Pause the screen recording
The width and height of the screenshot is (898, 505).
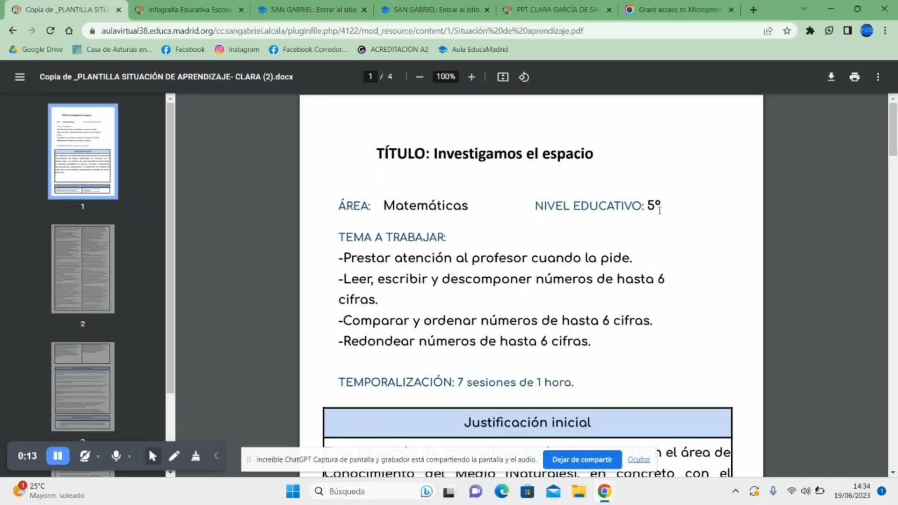58,456
